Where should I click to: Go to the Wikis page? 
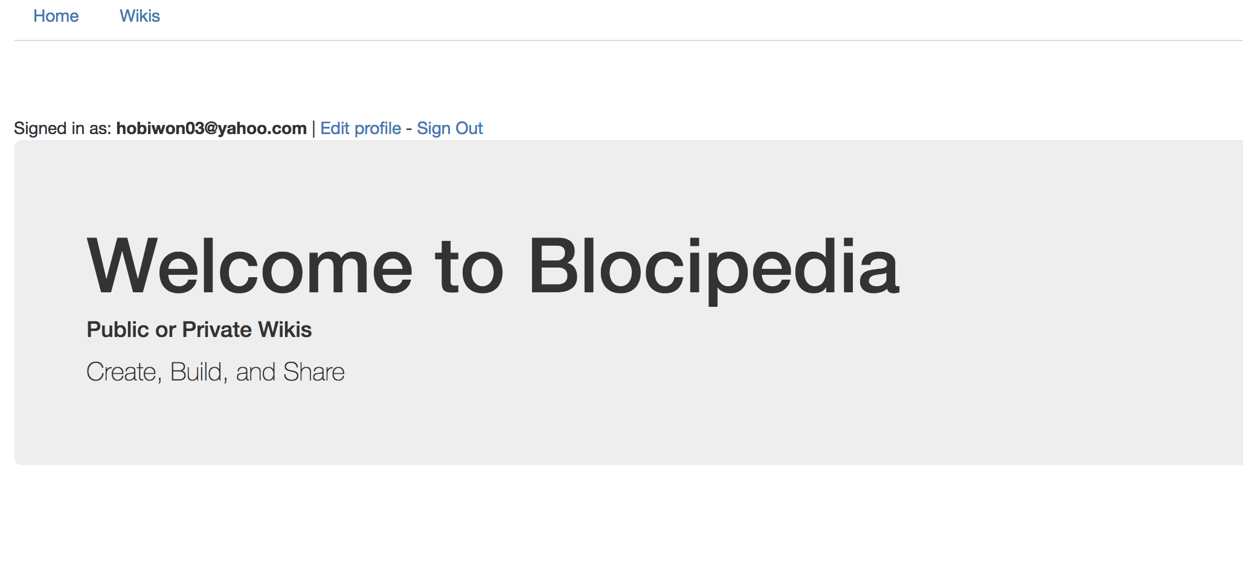(140, 16)
